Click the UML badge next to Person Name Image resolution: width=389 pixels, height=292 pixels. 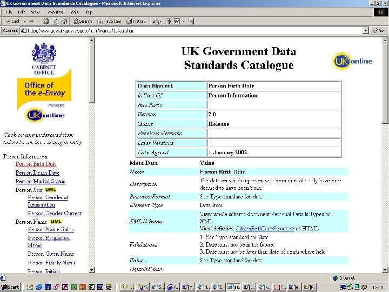point(56,222)
